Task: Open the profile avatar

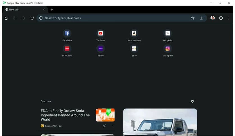Action: tap(213, 18)
